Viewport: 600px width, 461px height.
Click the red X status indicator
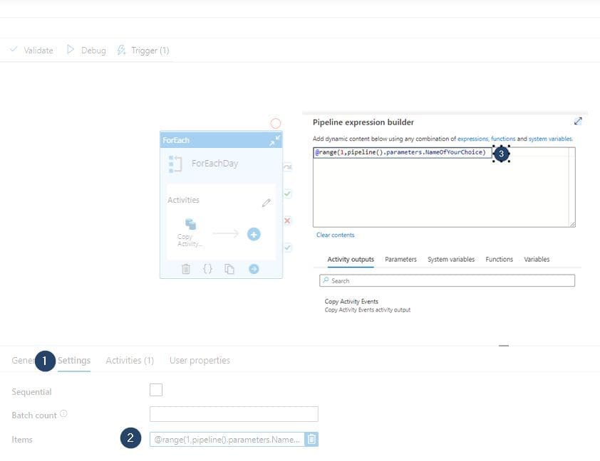coord(287,221)
